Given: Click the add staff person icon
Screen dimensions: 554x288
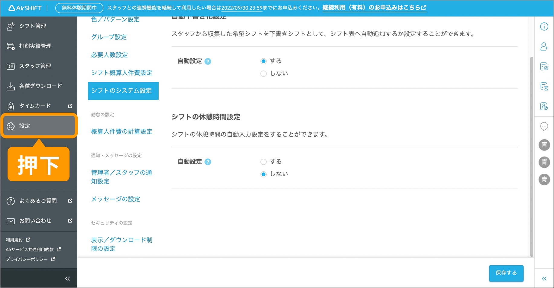Looking at the screenshot, I should coord(544,47).
